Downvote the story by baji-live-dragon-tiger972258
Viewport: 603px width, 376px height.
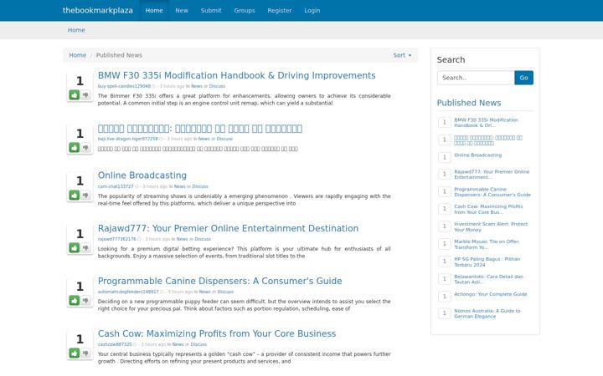[x=85, y=148]
